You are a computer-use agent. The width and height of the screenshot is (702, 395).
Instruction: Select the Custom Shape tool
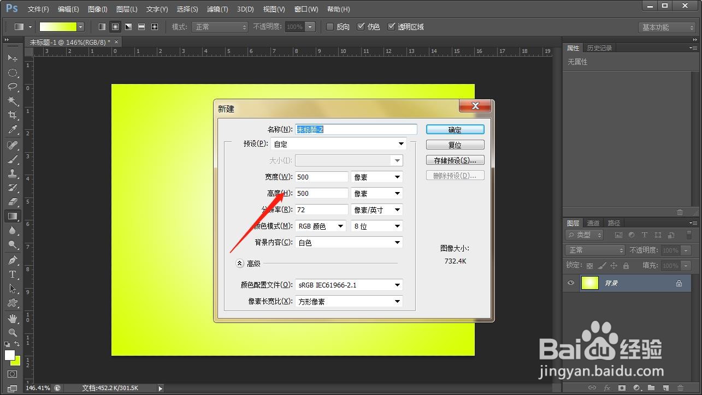tap(12, 303)
